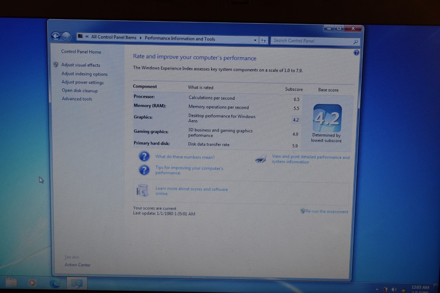Open the address bar history dropdown
This screenshot has width=440, height=293.
click(x=255, y=40)
